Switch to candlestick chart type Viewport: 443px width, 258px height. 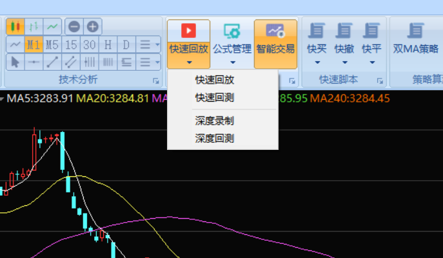pos(15,27)
